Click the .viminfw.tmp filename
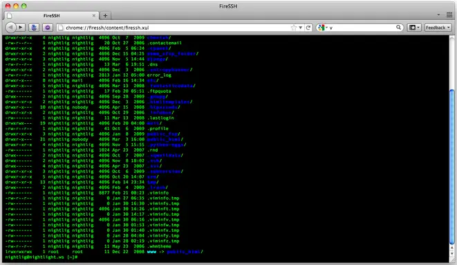Image resolution: width=457 pixels, height=265 pixels. pyautogui.click(x=163, y=225)
